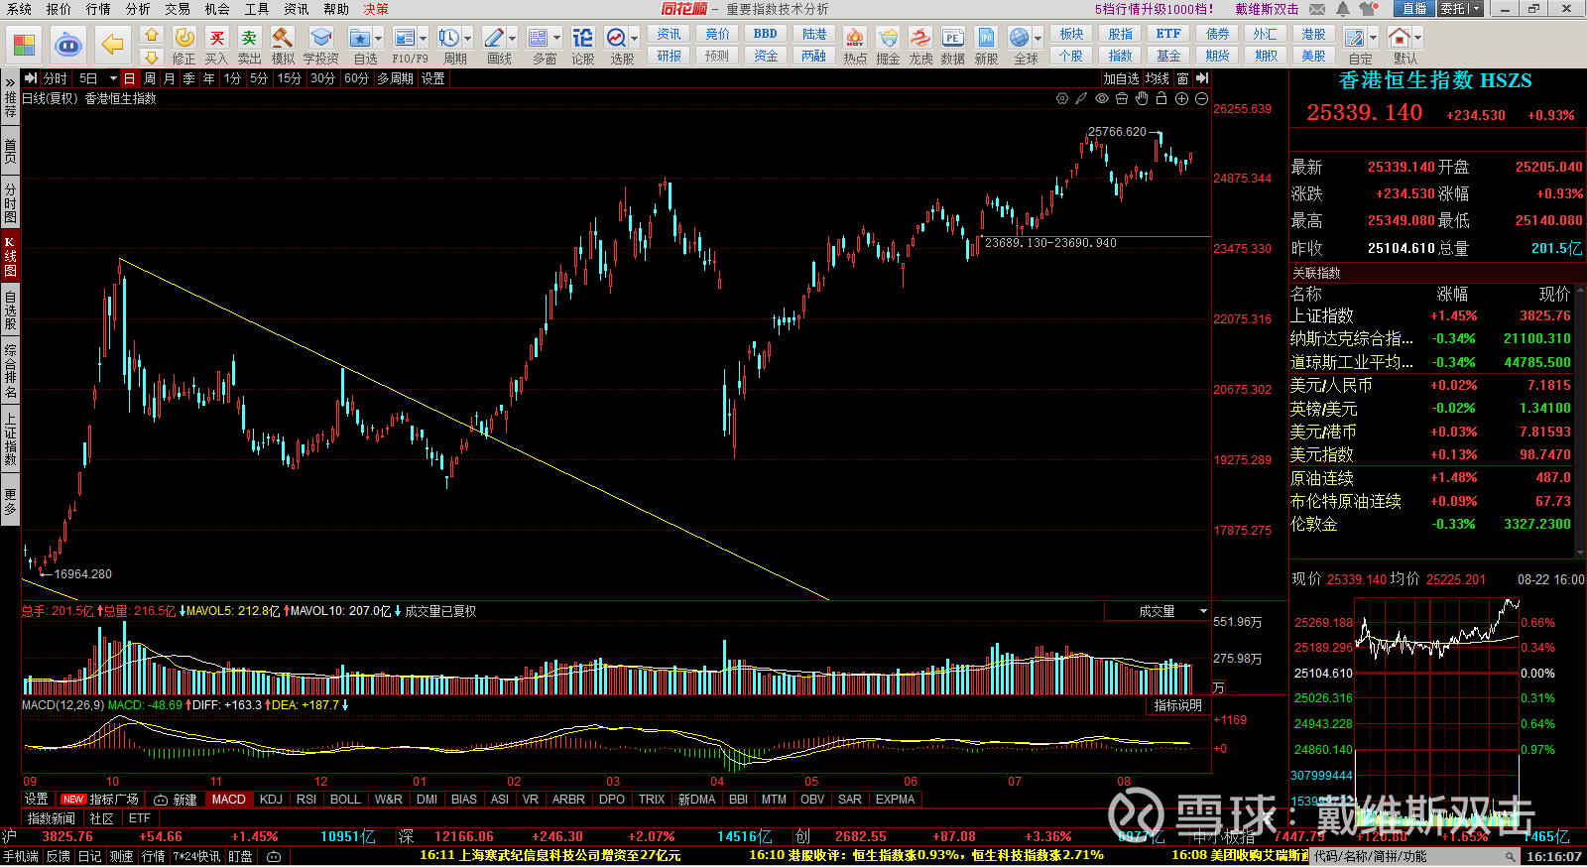
Task: Go back with the yellow left arrow
Action: click(113, 45)
